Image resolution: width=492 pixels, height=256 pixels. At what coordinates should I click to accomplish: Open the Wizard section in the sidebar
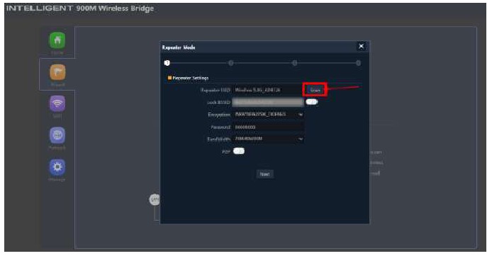coord(57,73)
